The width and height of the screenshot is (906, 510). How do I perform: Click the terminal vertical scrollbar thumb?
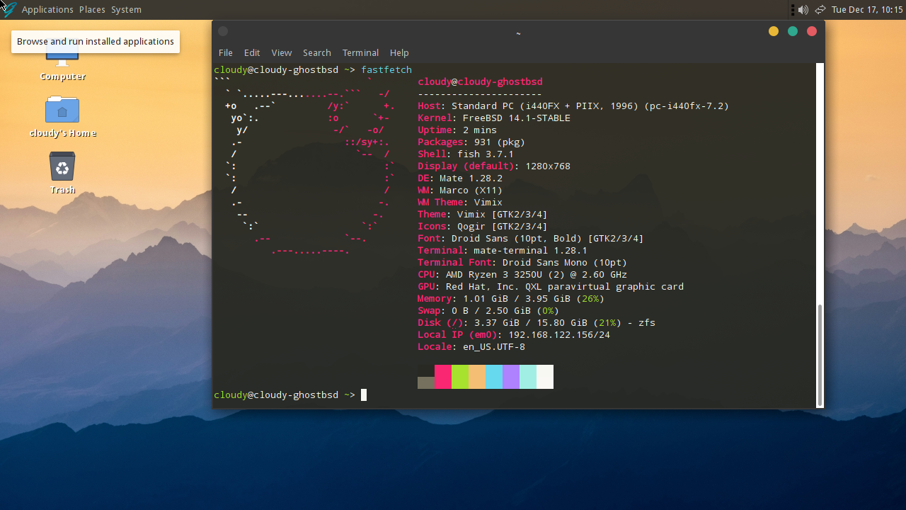coord(820,355)
